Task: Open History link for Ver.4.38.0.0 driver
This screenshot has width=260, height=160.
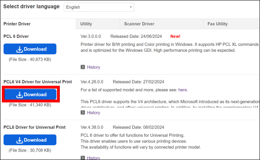Action: 94,158
